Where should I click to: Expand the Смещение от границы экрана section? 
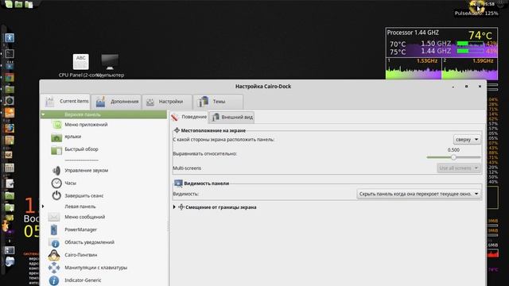[x=174, y=207]
